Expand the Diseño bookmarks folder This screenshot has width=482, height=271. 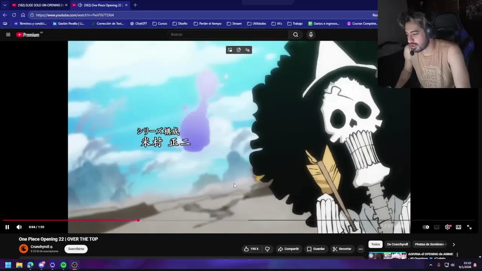(x=180, y=24)
